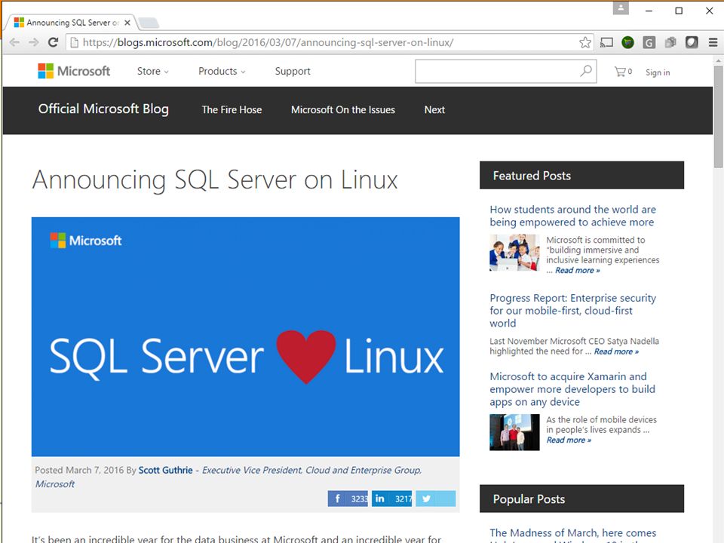
Task: Click the 'Featured Posts' sidebar header
Action: tap(581, 176)
